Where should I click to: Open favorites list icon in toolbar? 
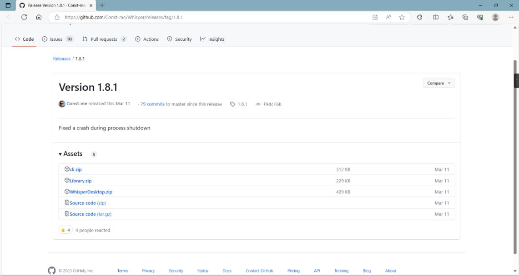click(x=450, y=17)
